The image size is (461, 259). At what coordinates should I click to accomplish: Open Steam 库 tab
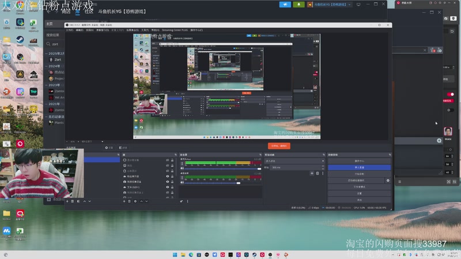(x=78, y=12)
